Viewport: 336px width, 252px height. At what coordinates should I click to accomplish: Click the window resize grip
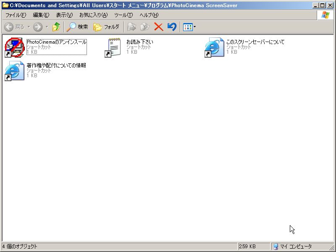coord(331,247)
